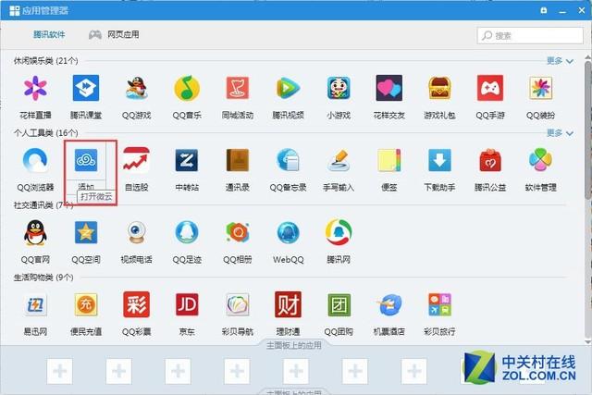Open the QQ彩票 lottery icon

pyautogui.click(x=136, y=304)
